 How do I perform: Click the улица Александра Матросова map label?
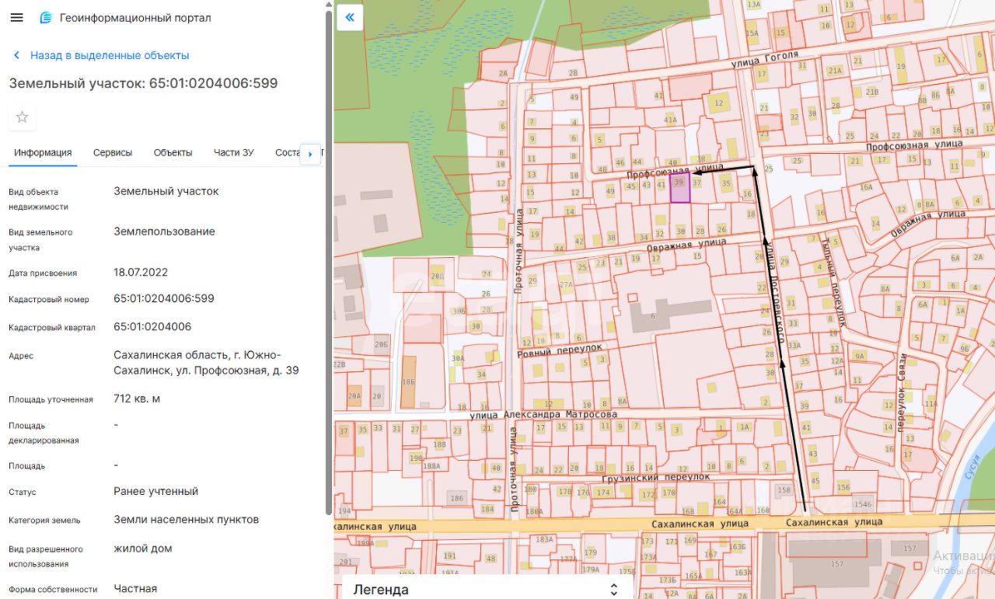click(x=543, y=415)
